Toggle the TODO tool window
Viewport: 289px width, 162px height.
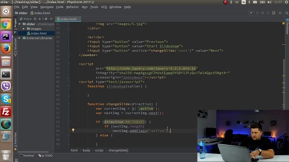click(x=46, y=156)
